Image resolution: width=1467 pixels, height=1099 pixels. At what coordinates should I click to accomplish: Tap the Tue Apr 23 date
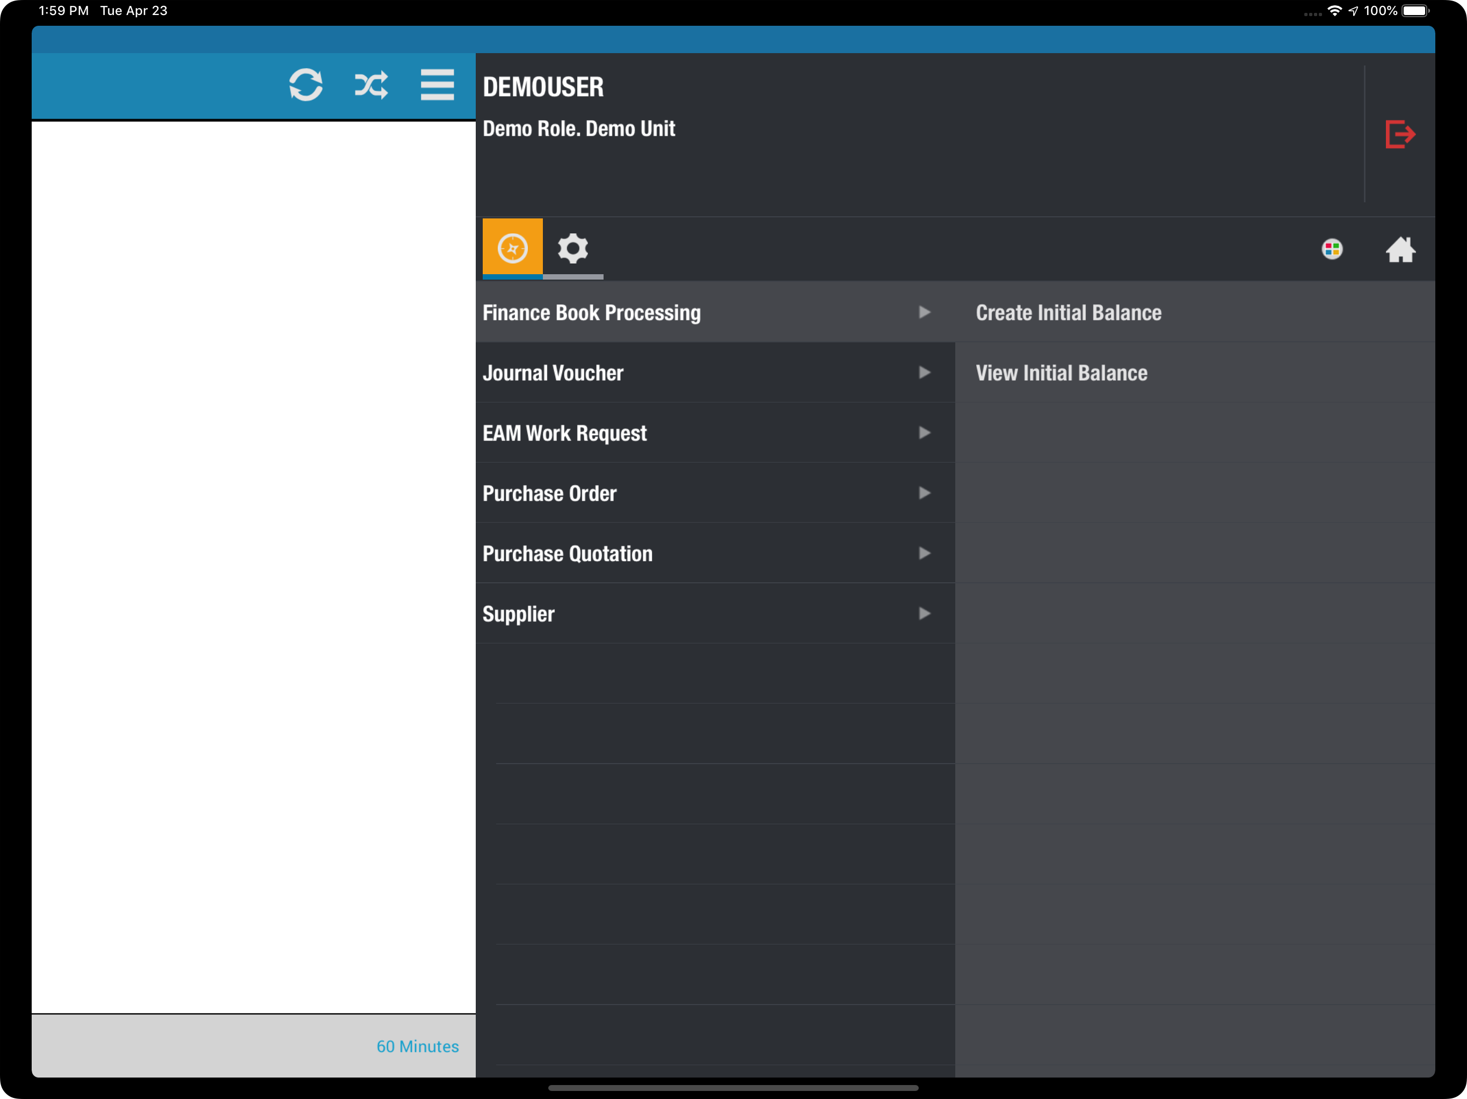tap(134, 11)
